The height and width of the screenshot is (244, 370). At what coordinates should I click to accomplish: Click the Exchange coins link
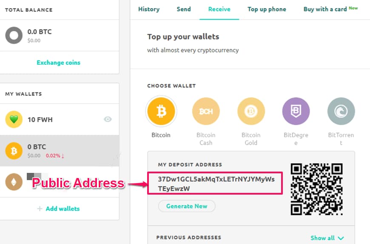click(58, 63)
